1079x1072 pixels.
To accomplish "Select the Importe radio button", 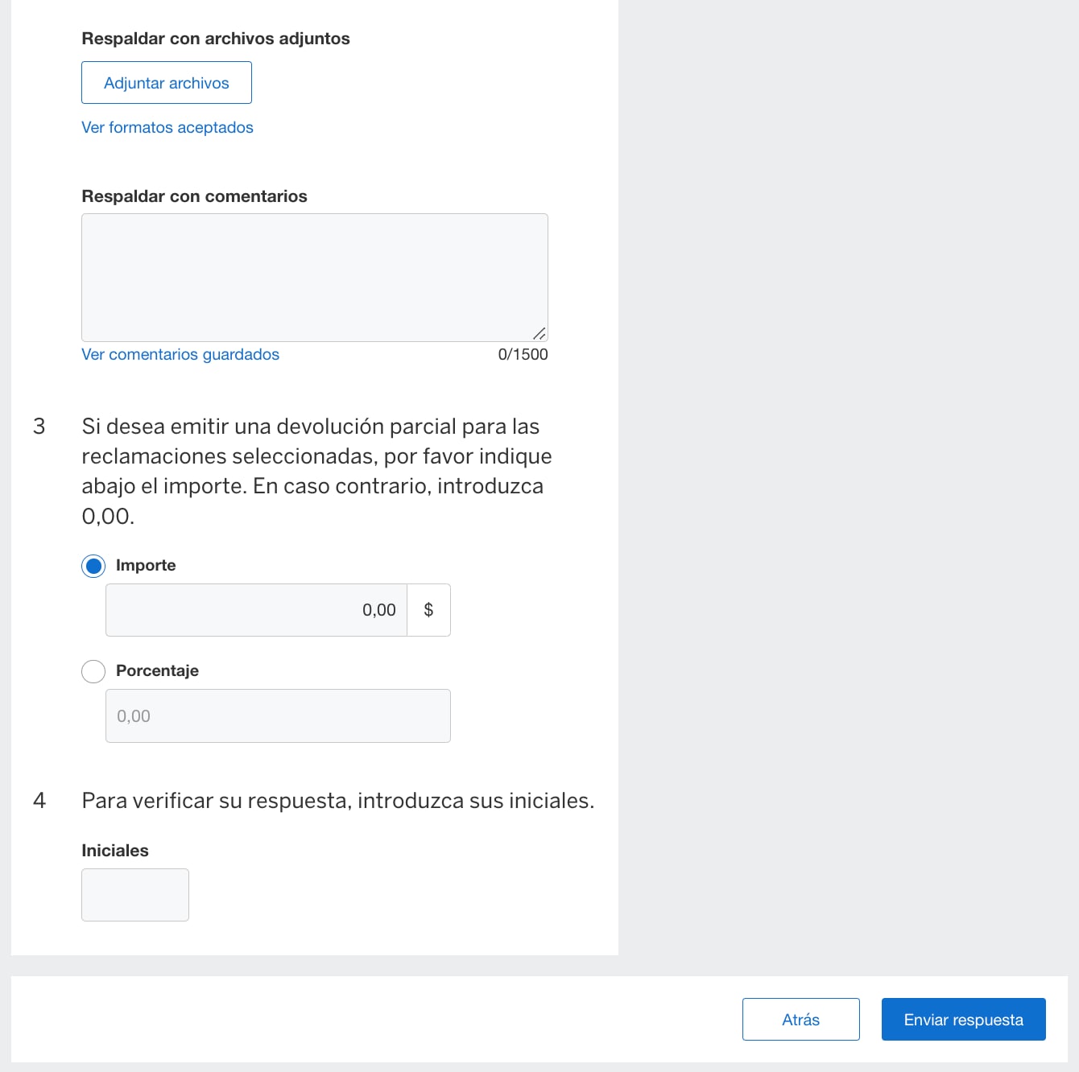I will click(x=93, y=566).
